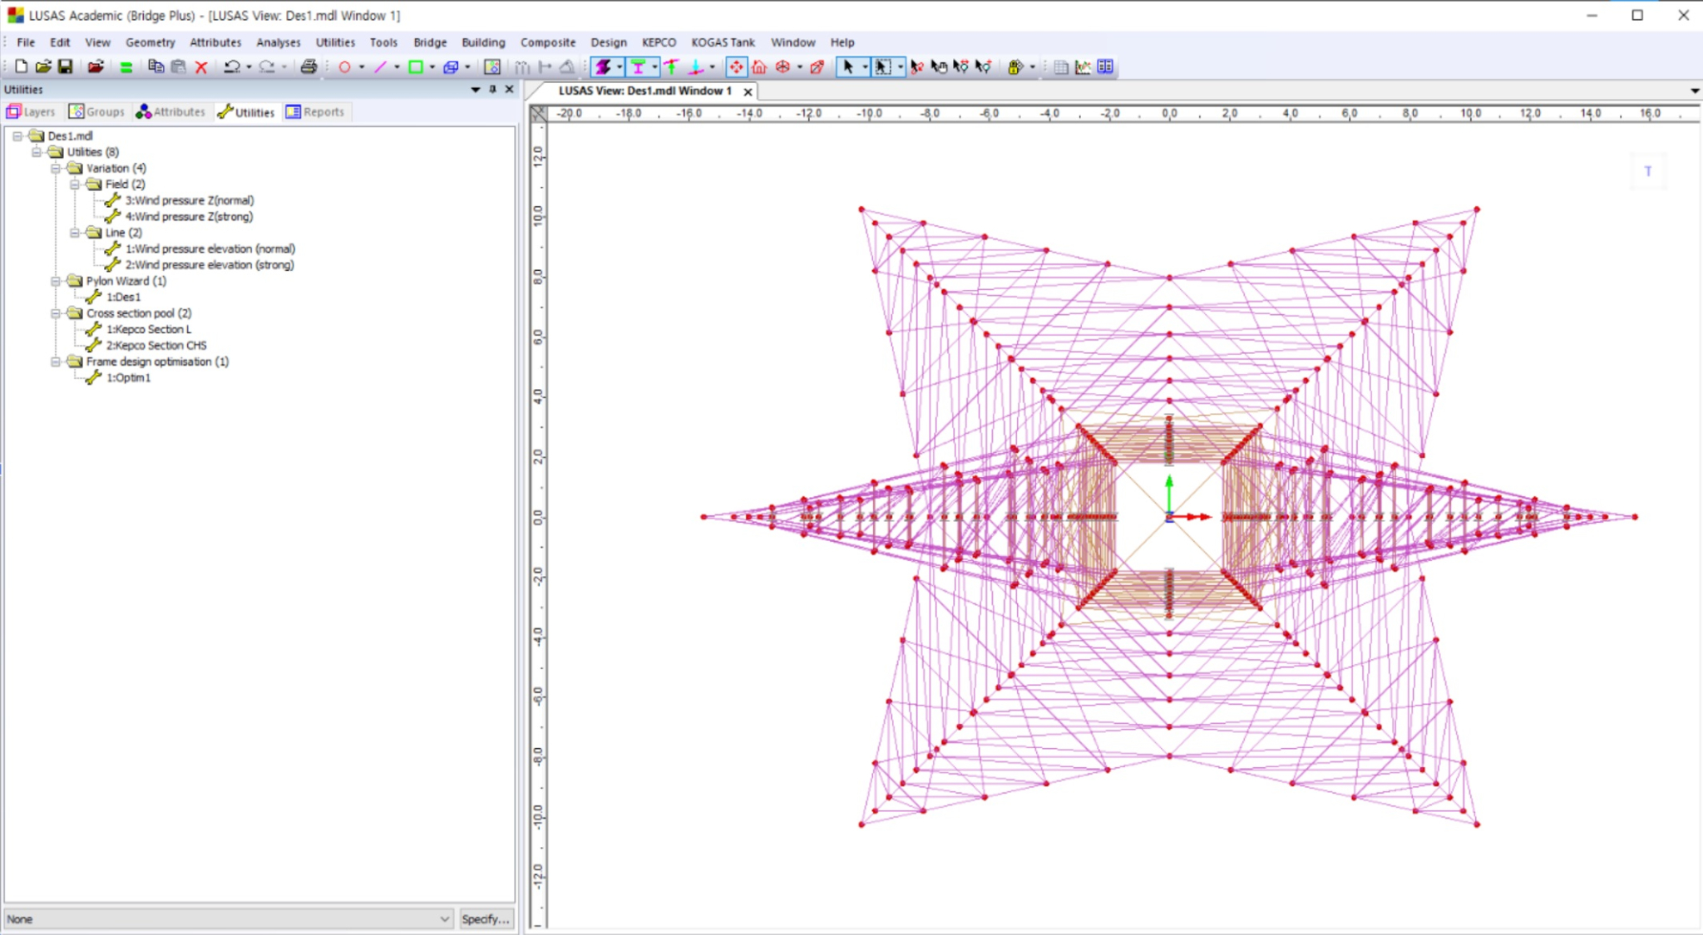1703x935 pixels.
Task: Collapse the Cross section pool (2) folder
Action: click(56, 313)
